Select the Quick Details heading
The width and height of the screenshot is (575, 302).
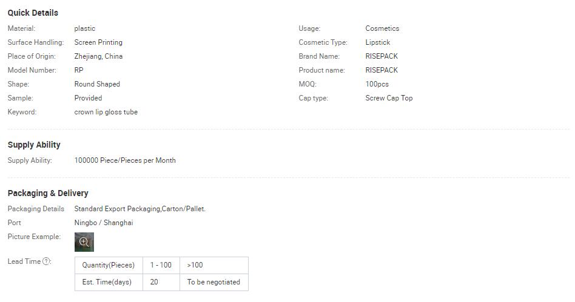click(33, 13)
